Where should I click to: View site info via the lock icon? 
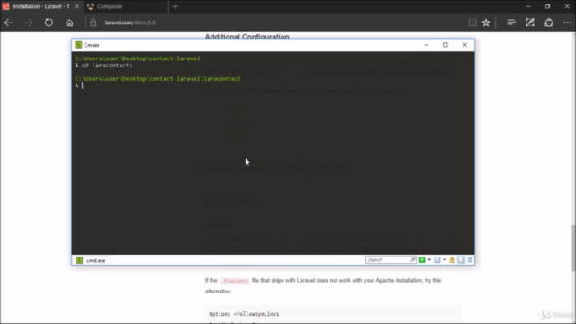point(94,22)
